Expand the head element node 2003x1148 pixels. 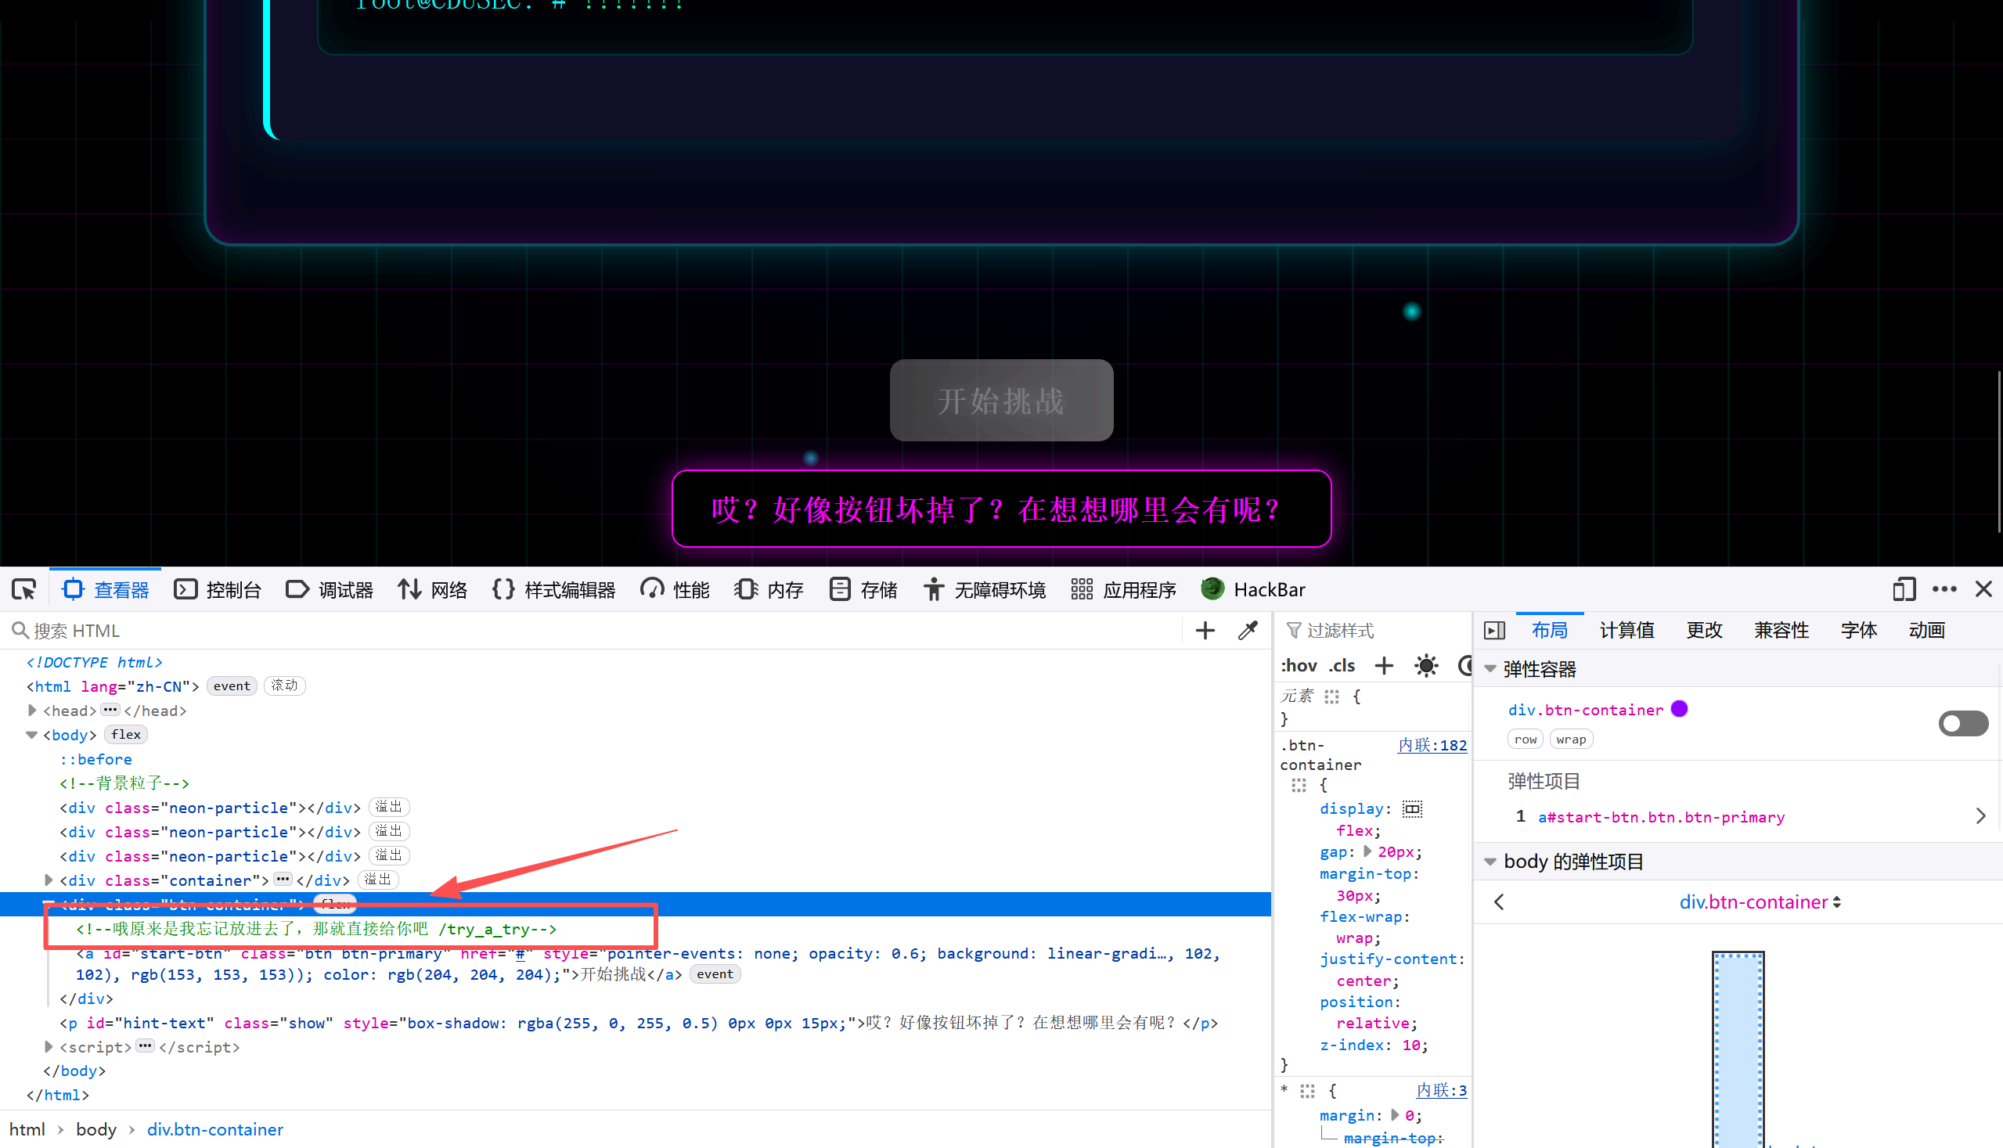[32, 711]
